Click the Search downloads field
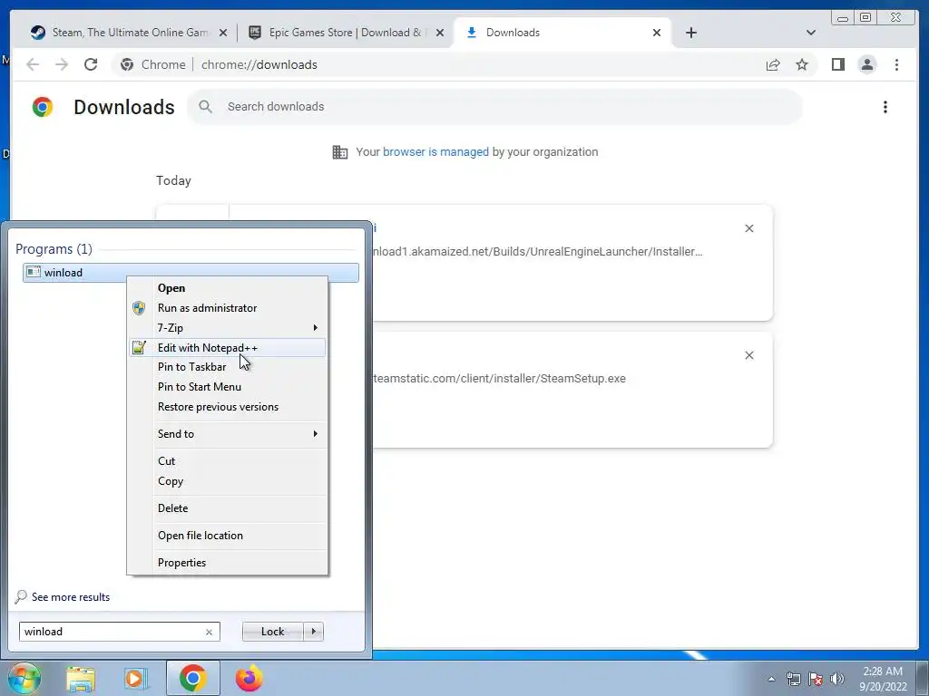 [x=494, y=107]
